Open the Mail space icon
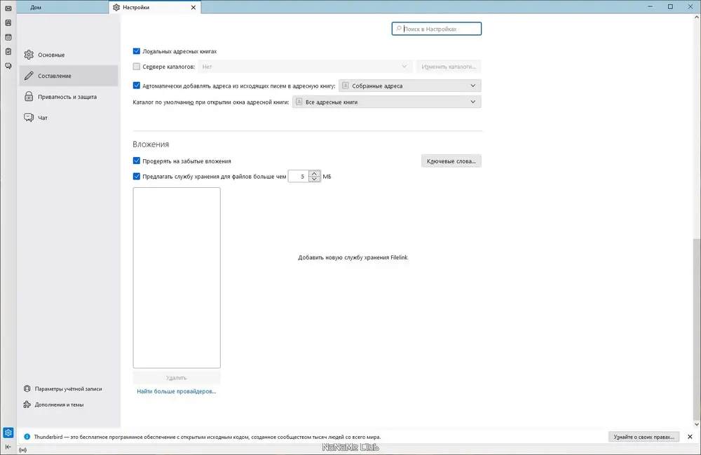This screenshot has height=455, width=701. pyautogui.click(x=8, y=8)
